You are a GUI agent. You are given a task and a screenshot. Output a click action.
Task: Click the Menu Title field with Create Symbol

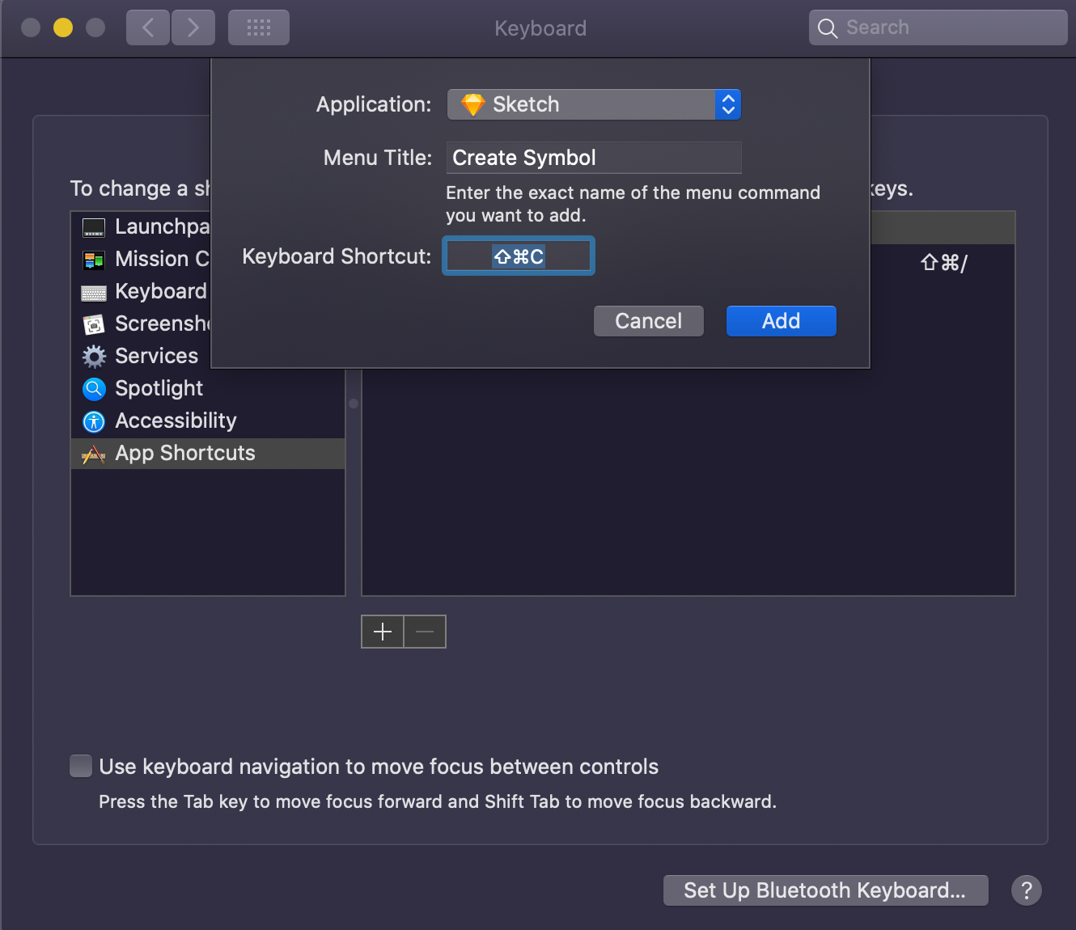[594, 158]
